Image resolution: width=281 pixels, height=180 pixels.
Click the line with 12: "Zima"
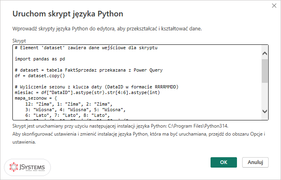point(68,104)
